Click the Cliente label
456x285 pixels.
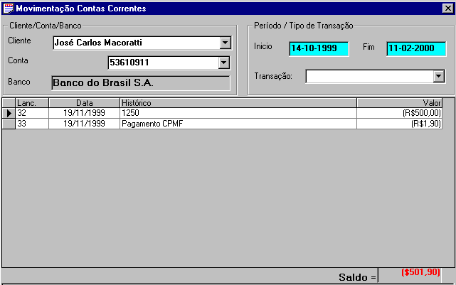tap(19, 41)
